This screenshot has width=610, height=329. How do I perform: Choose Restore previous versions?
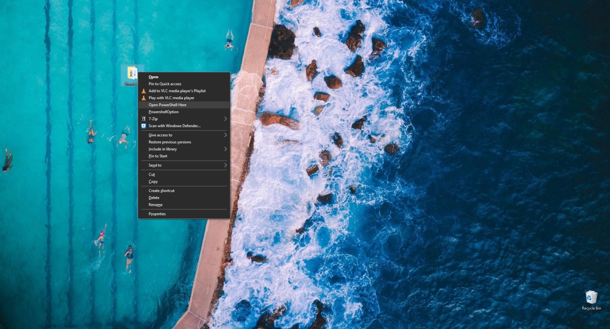point(170,142)
